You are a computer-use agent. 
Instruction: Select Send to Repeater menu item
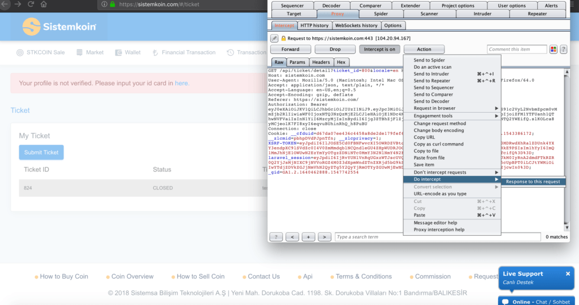point(432,81)
